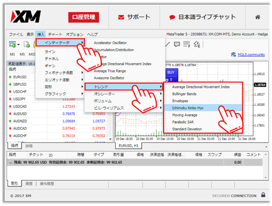Switch to the 取引 tab

[x=15, y=184]
